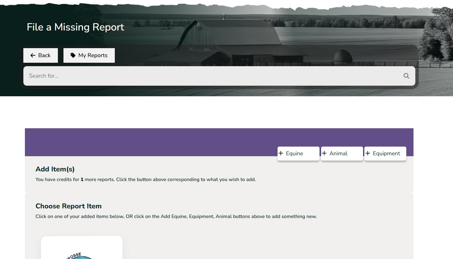The width and height of the screenshot is (453, 259).
Task: Click the plus icon beside Equine
Action: [281, 153]
